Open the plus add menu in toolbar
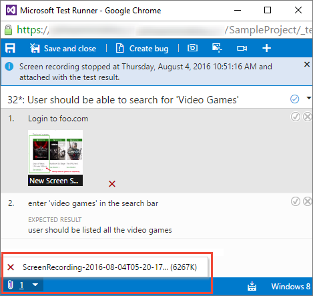Viewport: 313px width, 296px height. 266,48
